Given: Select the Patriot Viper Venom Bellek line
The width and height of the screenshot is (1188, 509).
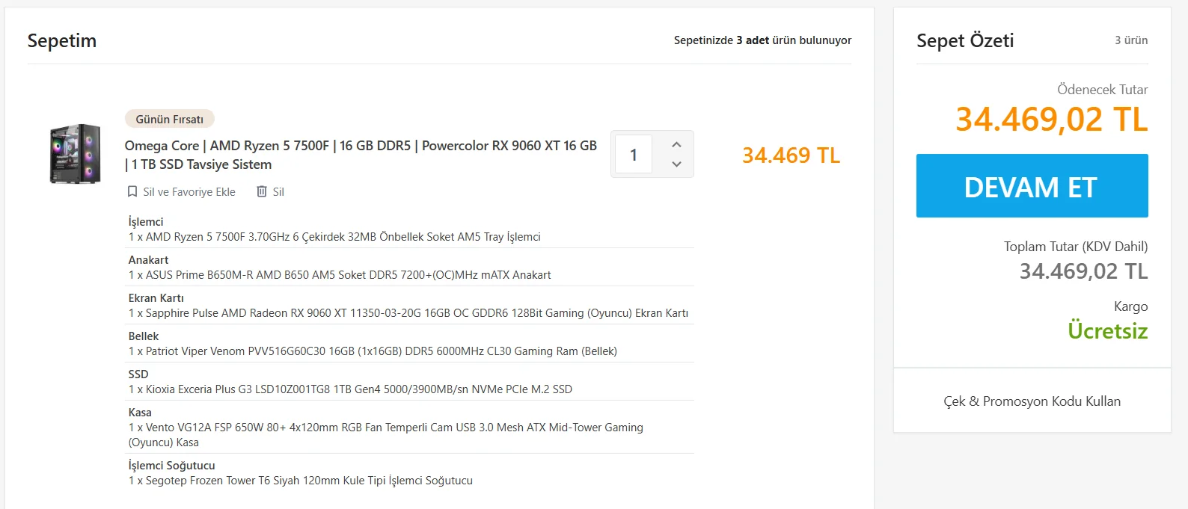Looking at the screenshot, I should tap(373, 351).
